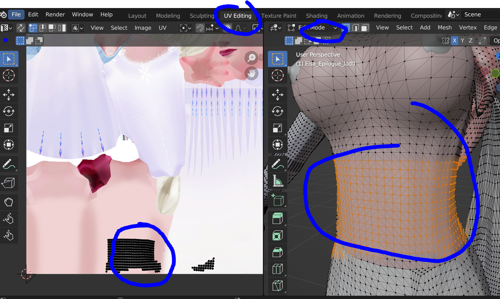Switch to the Layout workspace tab

[137, 16]
